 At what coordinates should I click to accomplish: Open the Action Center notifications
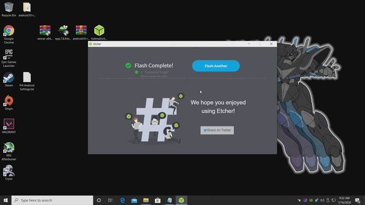click(358, 200)
